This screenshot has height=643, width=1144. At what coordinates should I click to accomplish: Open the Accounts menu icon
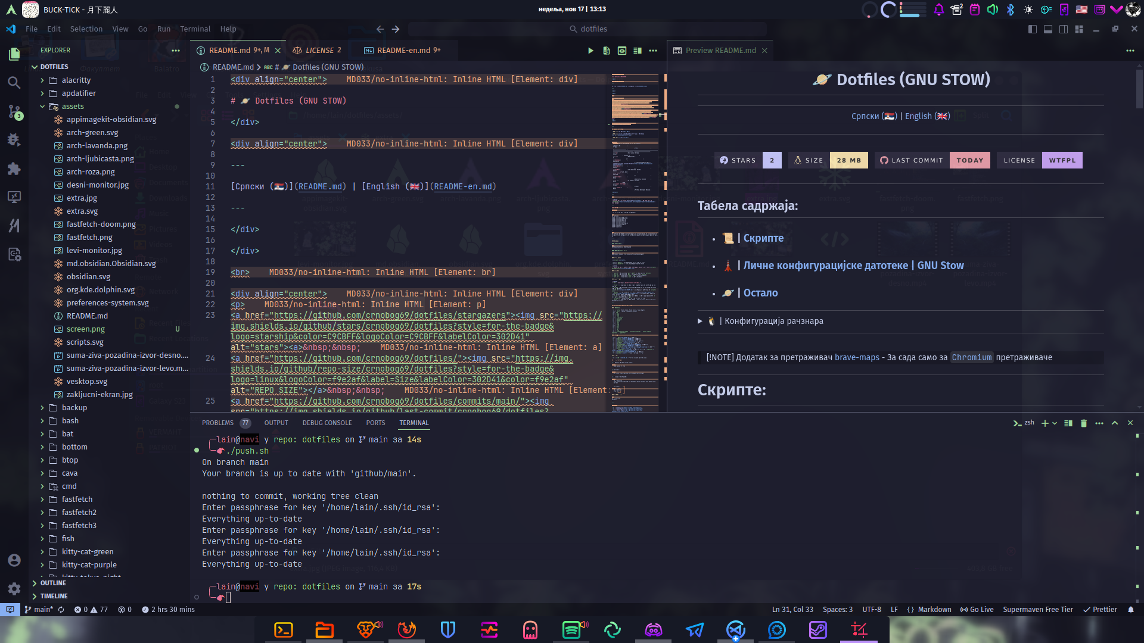(14, 560)
